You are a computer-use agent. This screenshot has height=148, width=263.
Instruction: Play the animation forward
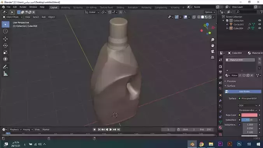[x=110, y=130]
